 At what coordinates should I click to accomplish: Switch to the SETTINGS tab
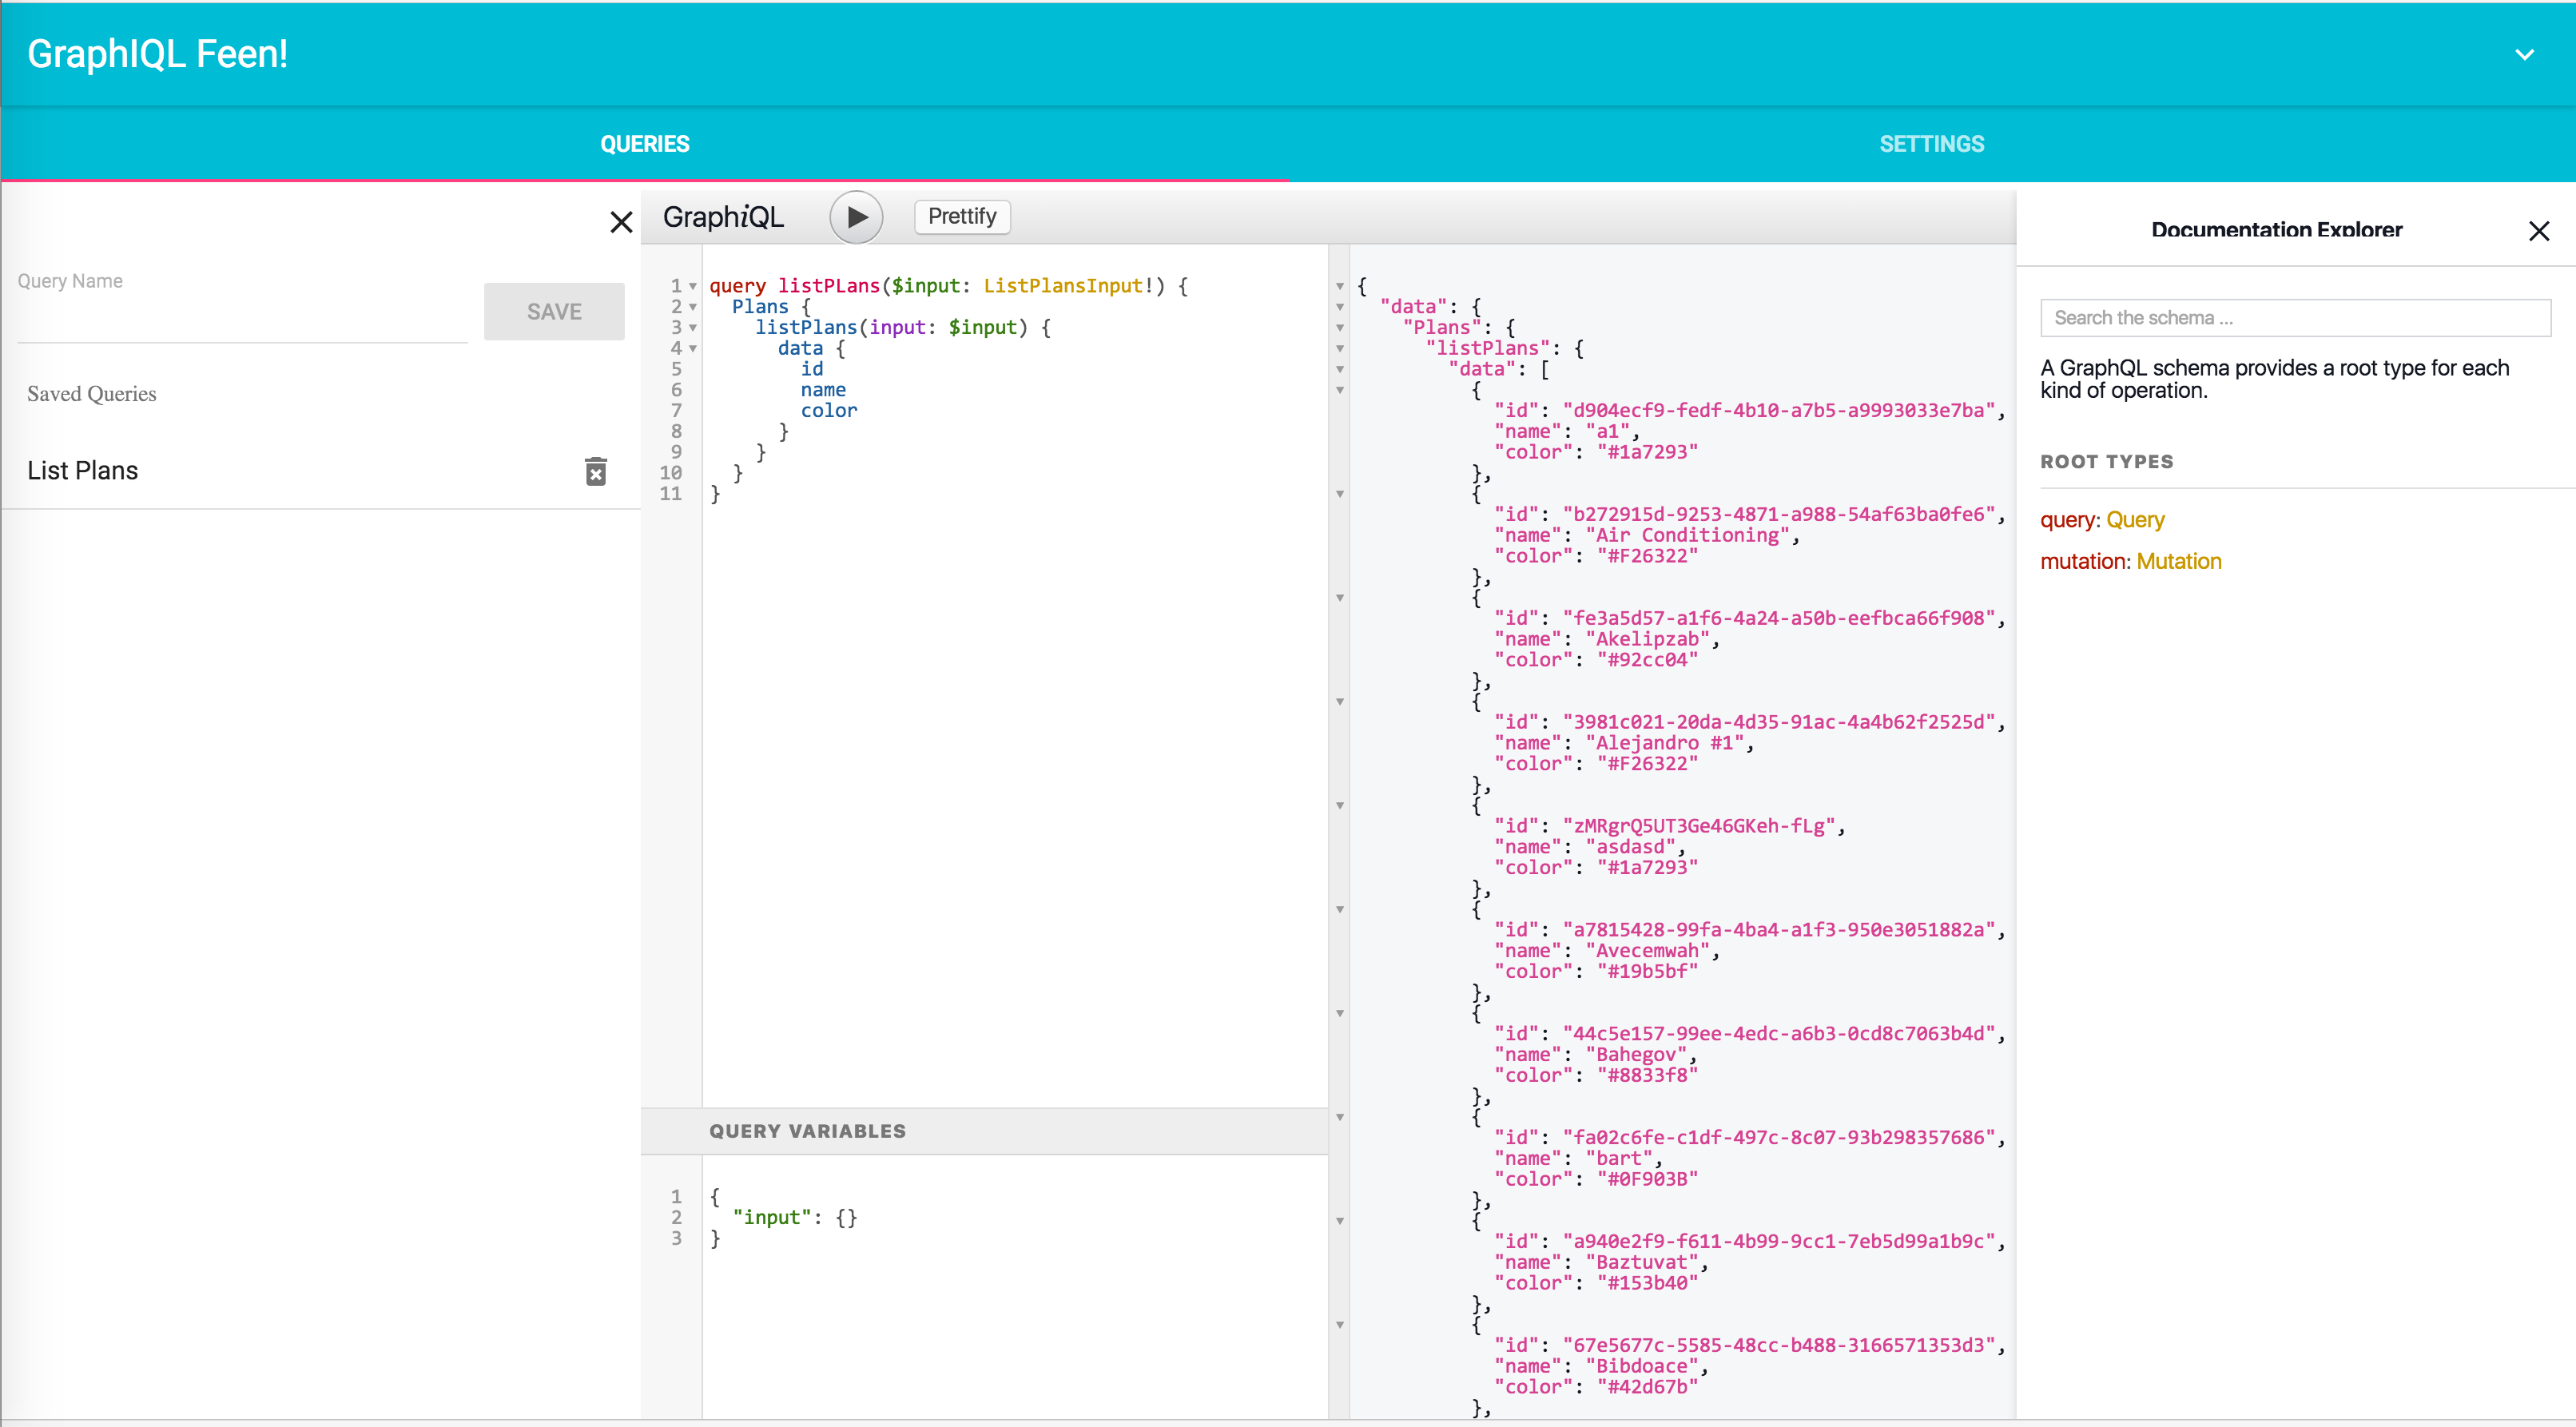pos(1931,143)
